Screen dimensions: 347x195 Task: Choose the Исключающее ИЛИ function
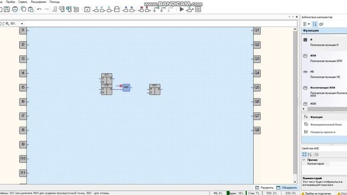tap(324, 92)
